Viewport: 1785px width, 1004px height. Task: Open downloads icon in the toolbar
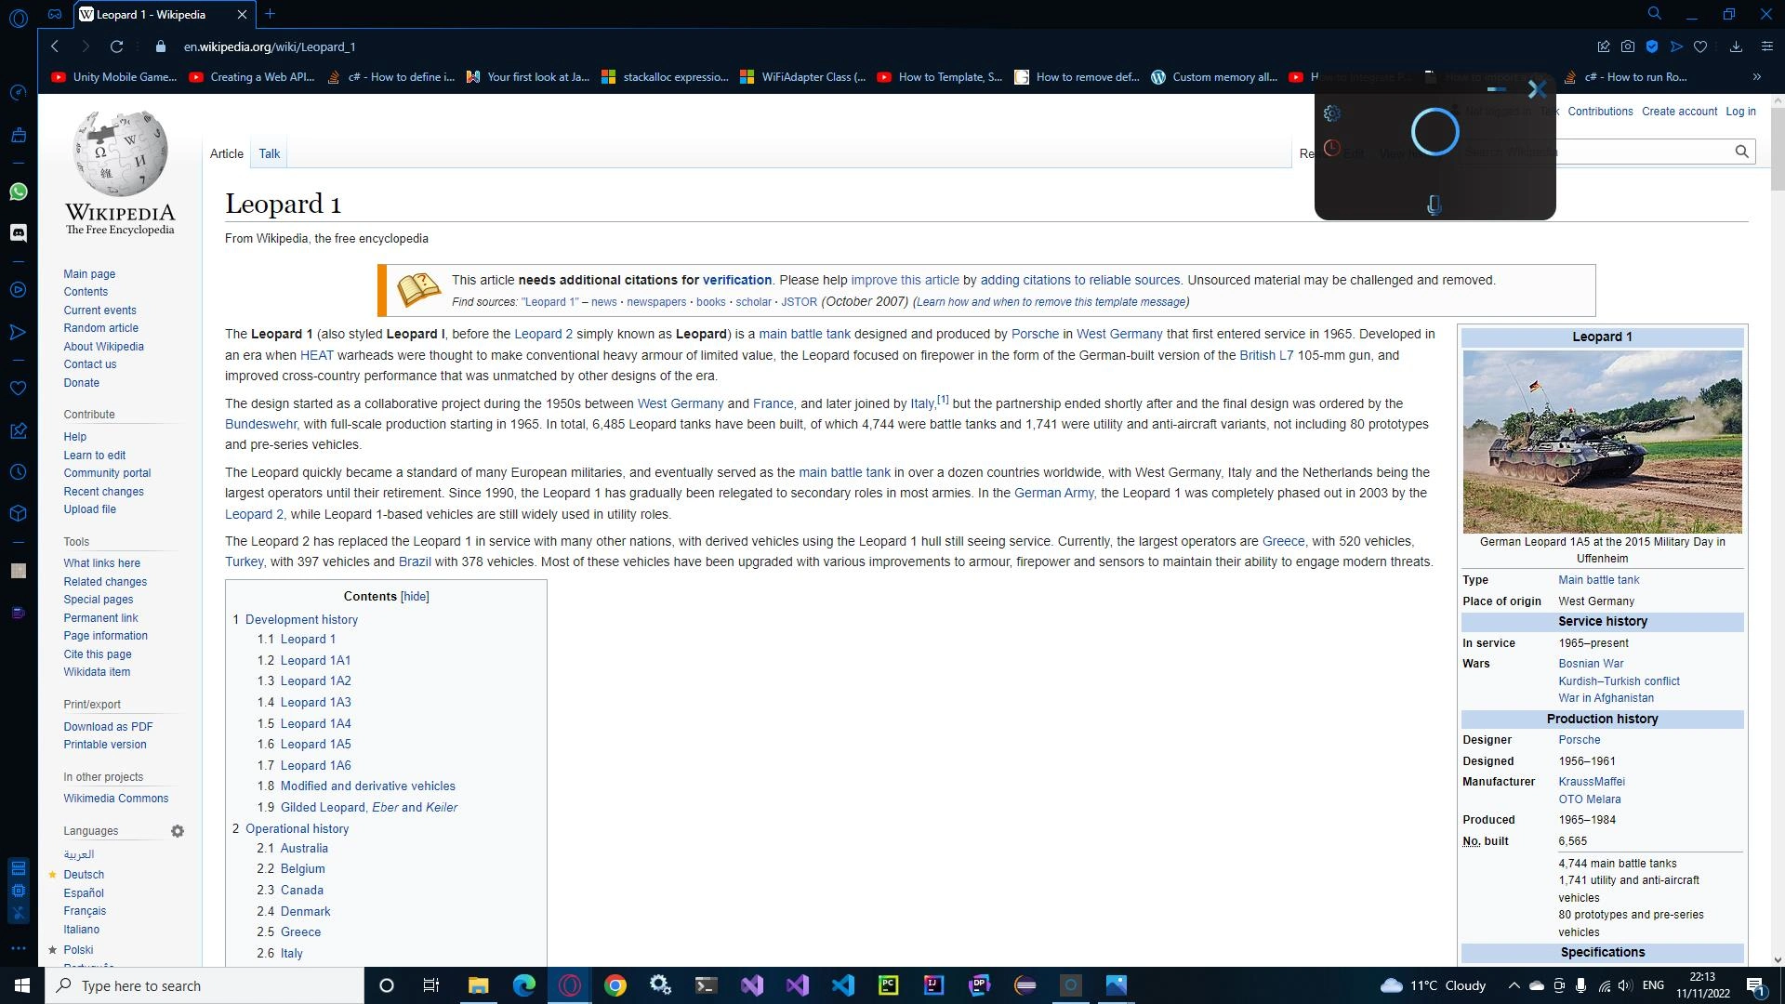click(1736, 46)
